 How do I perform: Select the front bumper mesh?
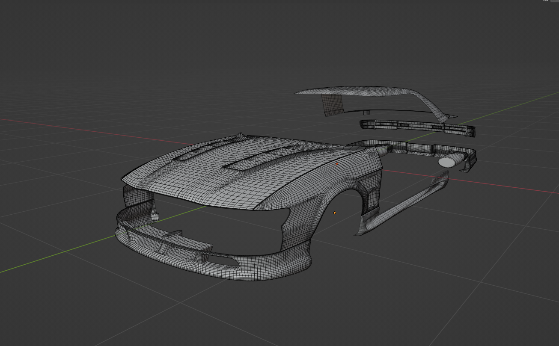pyautogui.click(x=257, y=265)
